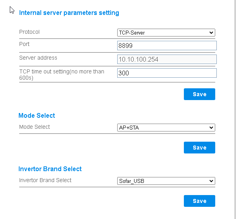Click the Server address label text
Viewport: 236px width, 219px height.
point(38,58)
